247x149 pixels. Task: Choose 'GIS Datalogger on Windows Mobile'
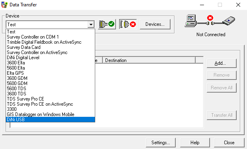51,114
